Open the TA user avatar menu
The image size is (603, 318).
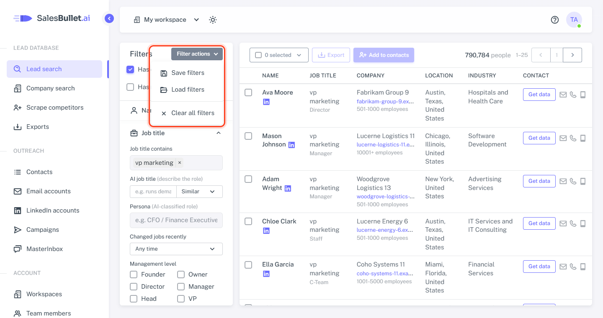click(574, 20)
